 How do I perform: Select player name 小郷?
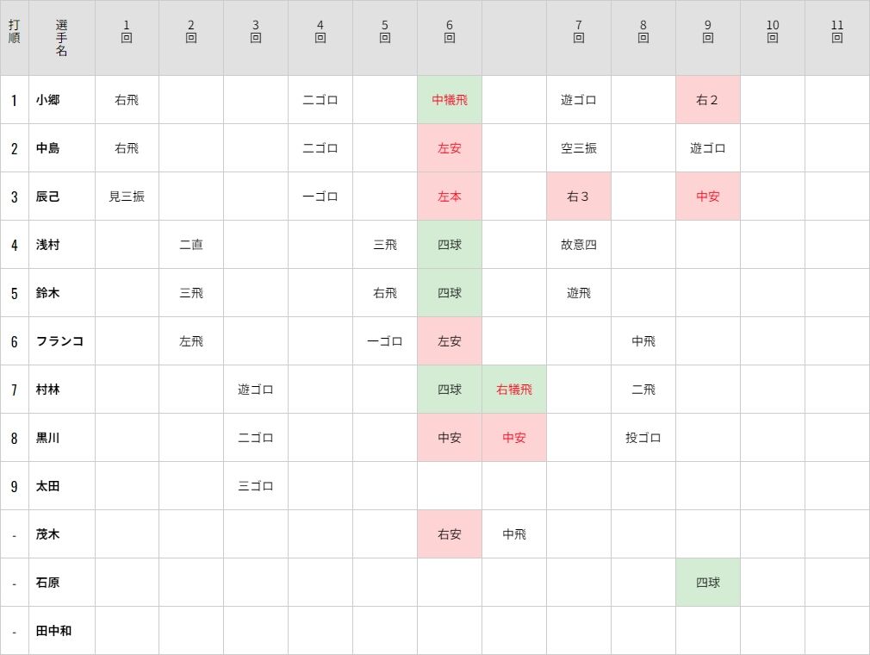point(47,100)
